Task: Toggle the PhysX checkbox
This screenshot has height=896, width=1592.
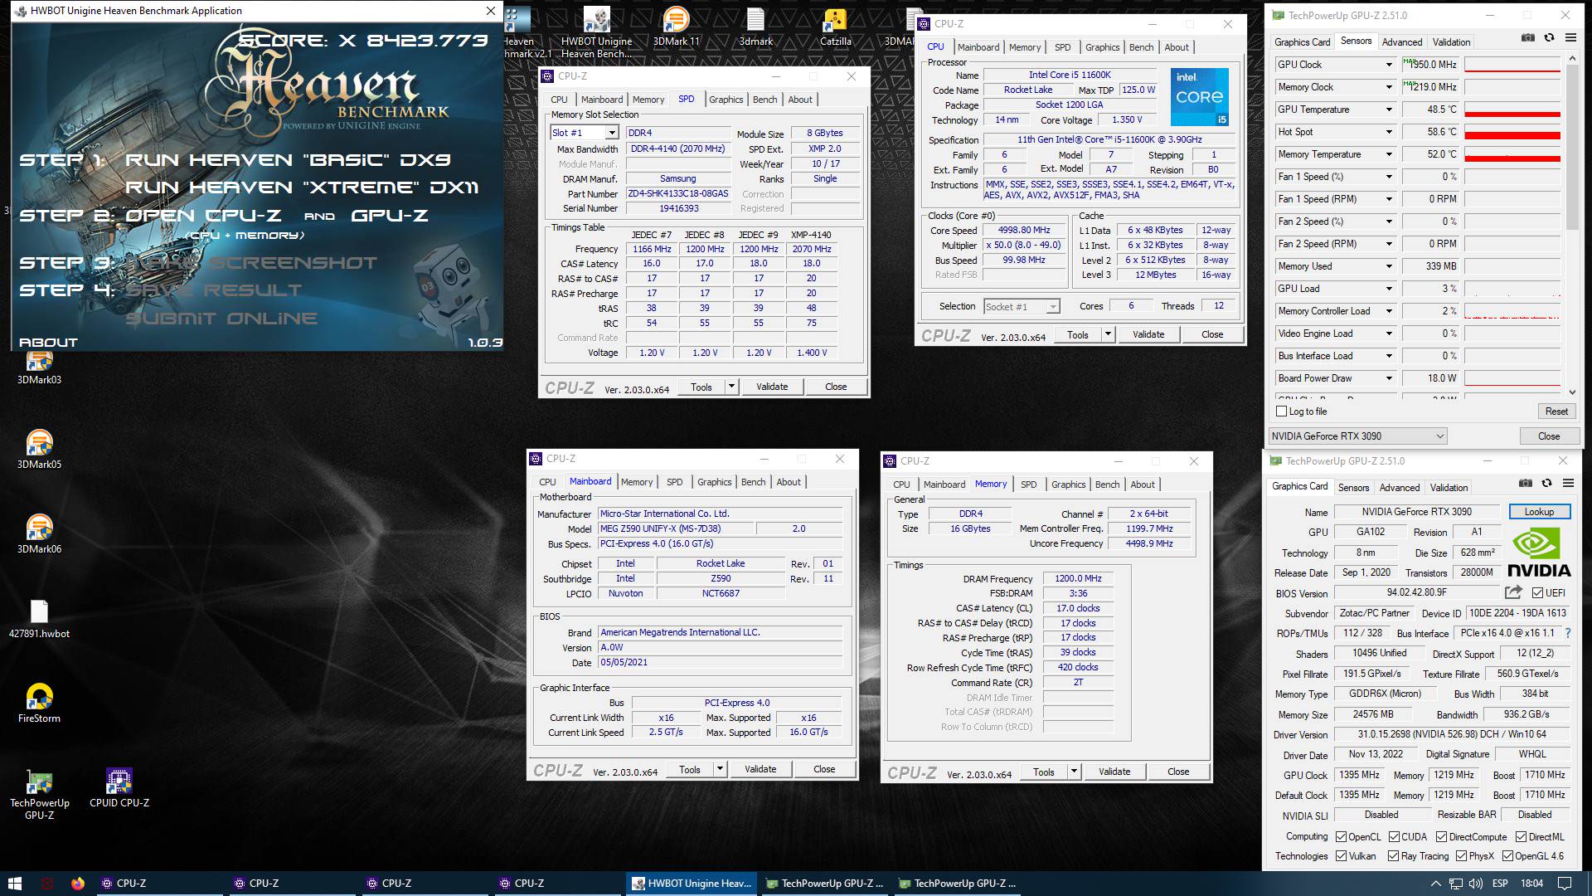Action: (x=1461, y=856)
